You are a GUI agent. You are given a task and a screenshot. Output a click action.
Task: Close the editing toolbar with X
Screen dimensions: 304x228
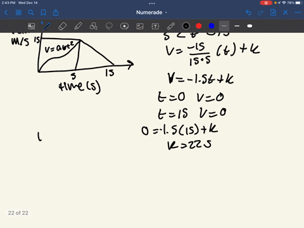click(x=286, y=13)
